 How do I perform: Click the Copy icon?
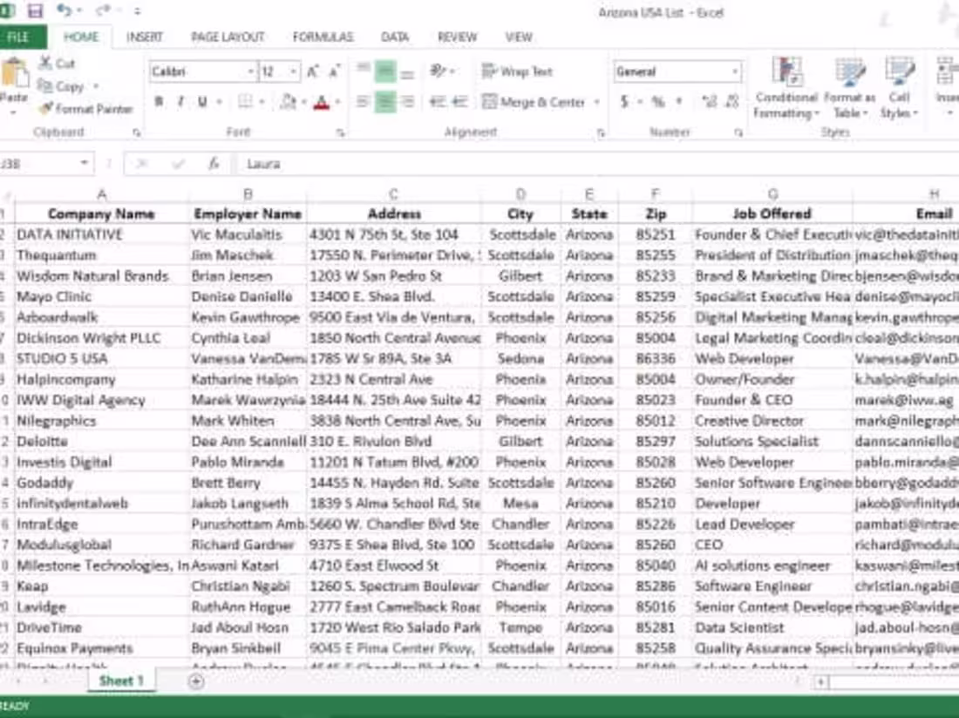click(45, 86)
